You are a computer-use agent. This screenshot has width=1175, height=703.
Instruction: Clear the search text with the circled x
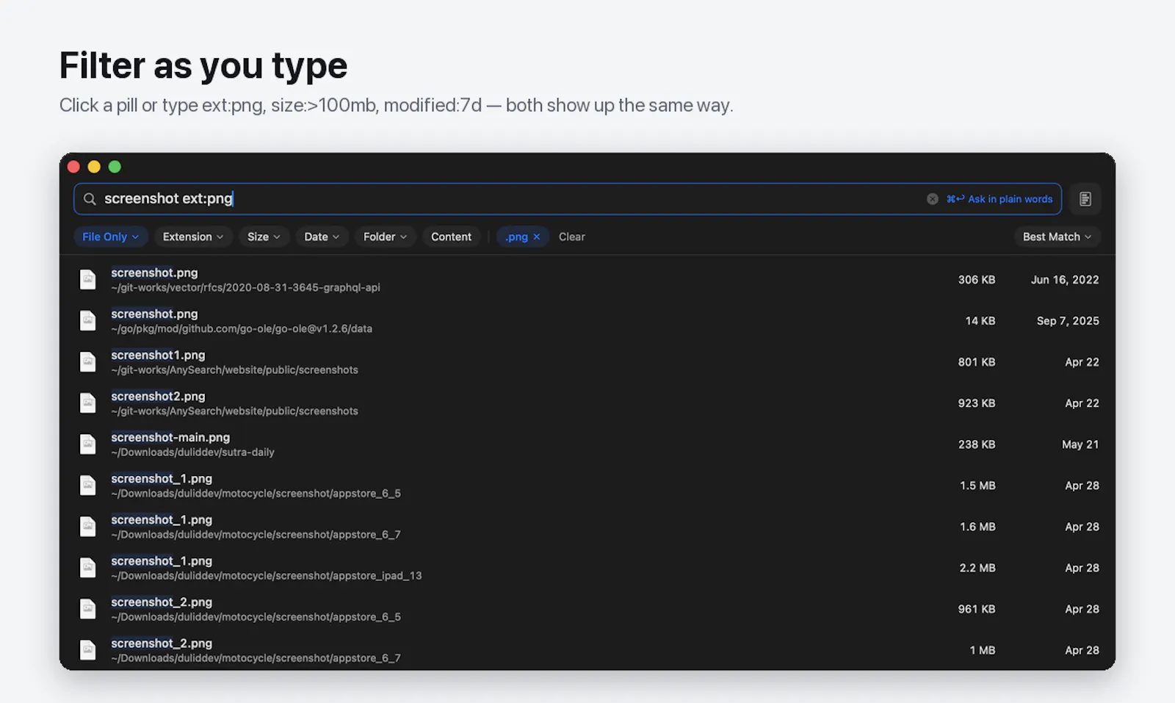(x=932, y=199)
